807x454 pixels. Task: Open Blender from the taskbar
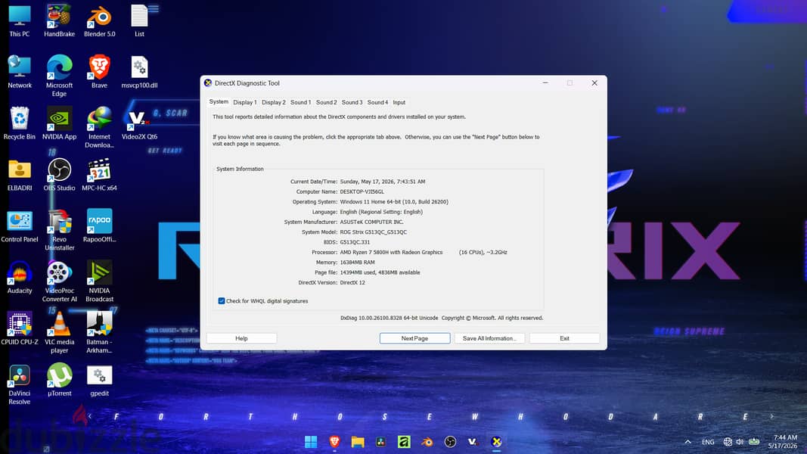427,442
